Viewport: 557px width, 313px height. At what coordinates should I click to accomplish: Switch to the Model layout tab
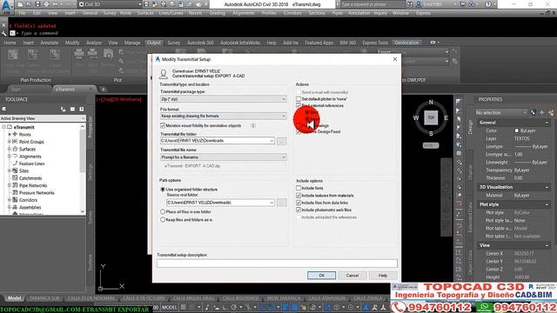click(x=15, y=298)
